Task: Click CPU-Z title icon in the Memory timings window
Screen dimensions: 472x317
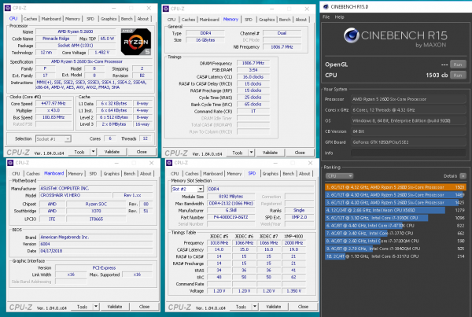Action: 166,8
